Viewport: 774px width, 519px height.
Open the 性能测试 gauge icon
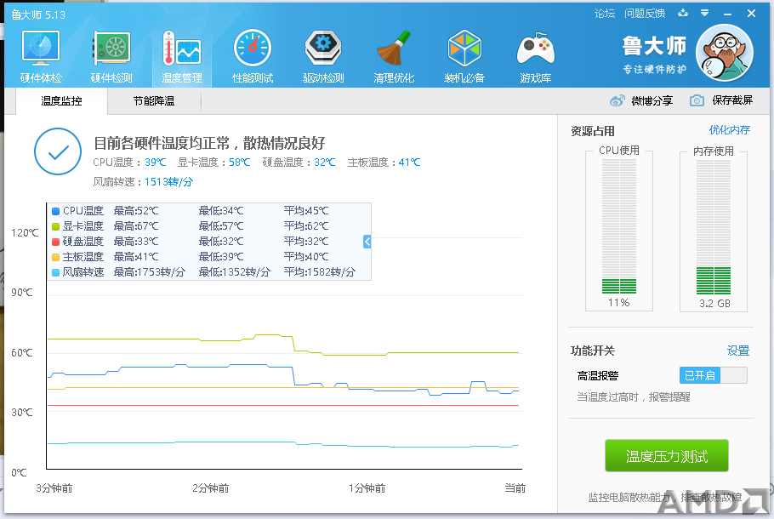tap(253, 48)
